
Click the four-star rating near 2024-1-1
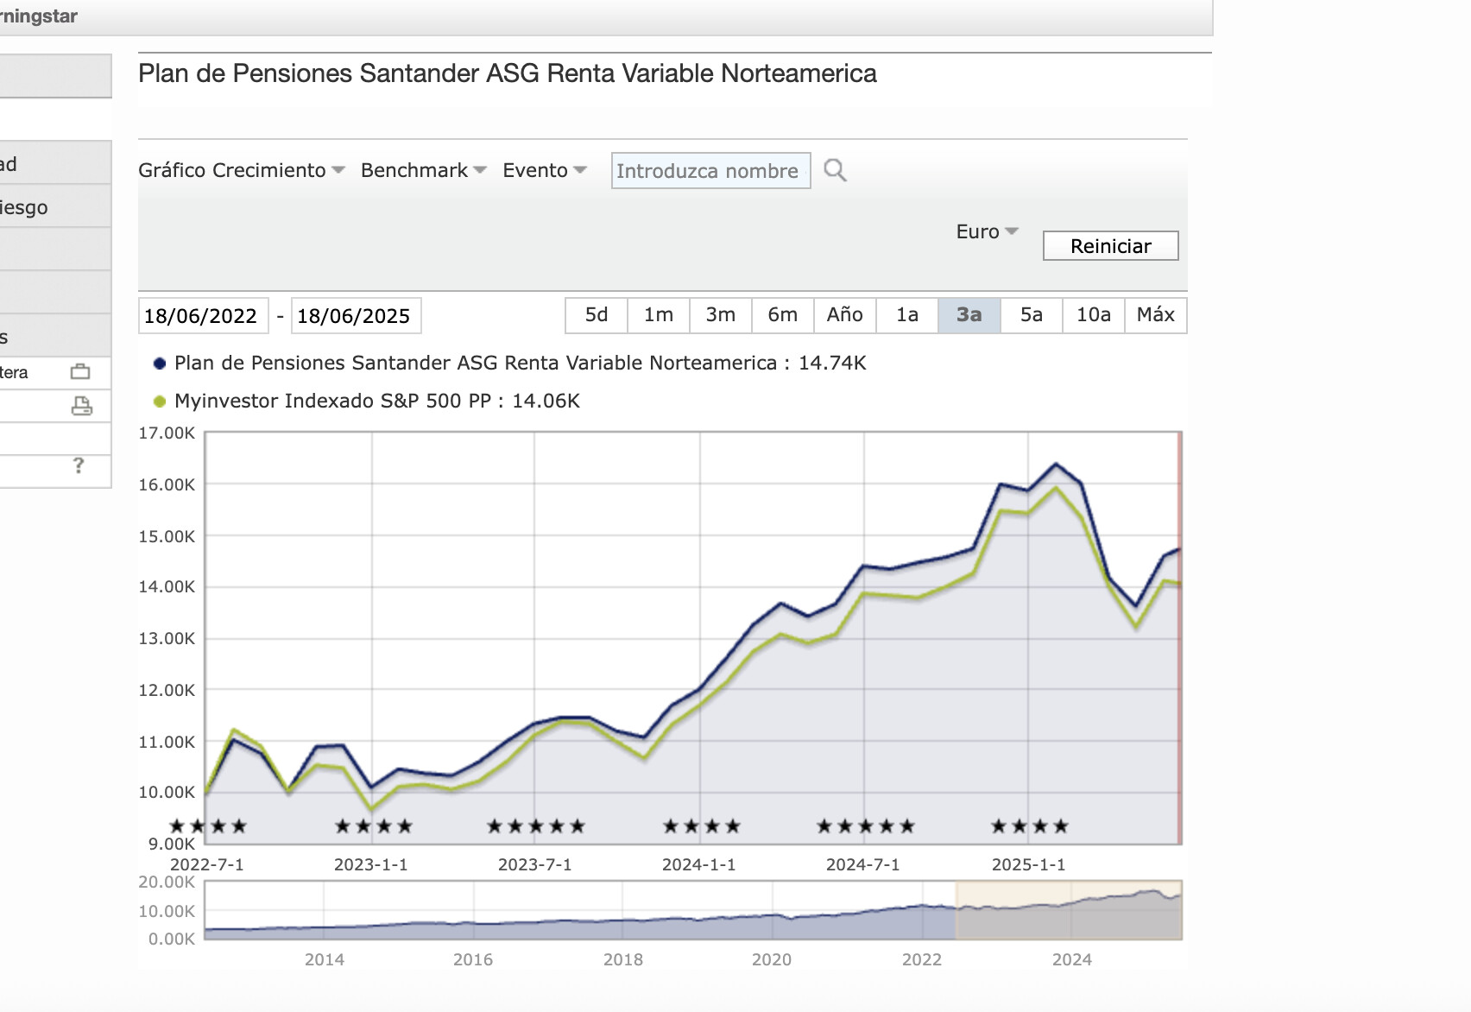(x=702, y=826)
